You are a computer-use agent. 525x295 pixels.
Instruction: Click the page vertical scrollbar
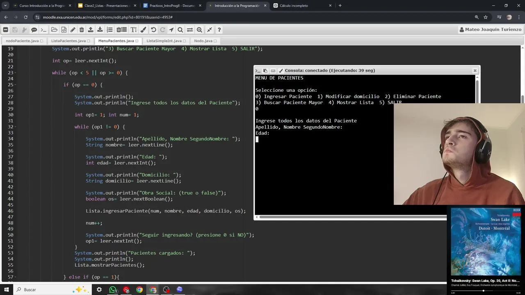tap(523, 100)
